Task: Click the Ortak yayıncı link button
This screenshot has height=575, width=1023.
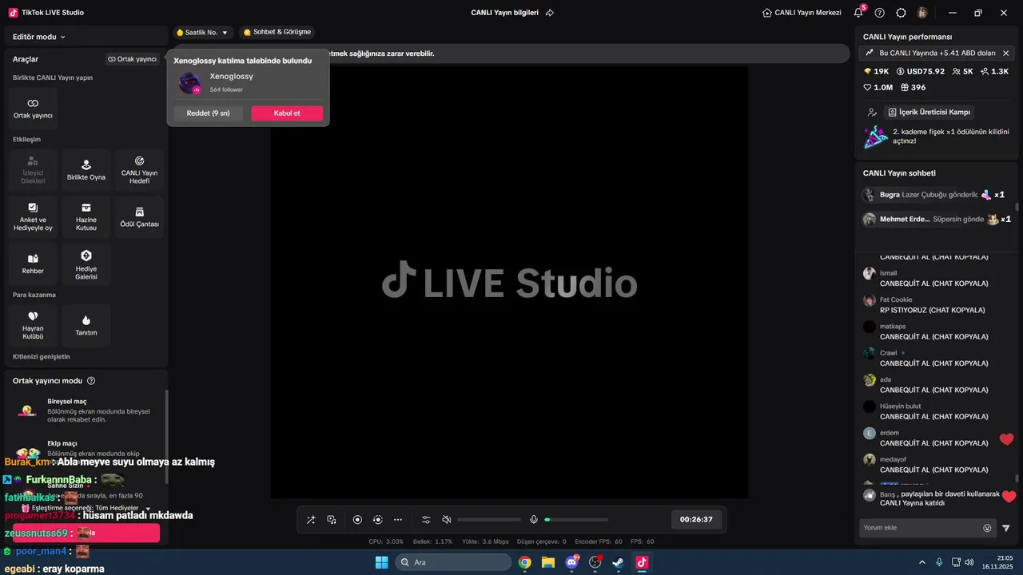Action: click(x=133, y=59)
